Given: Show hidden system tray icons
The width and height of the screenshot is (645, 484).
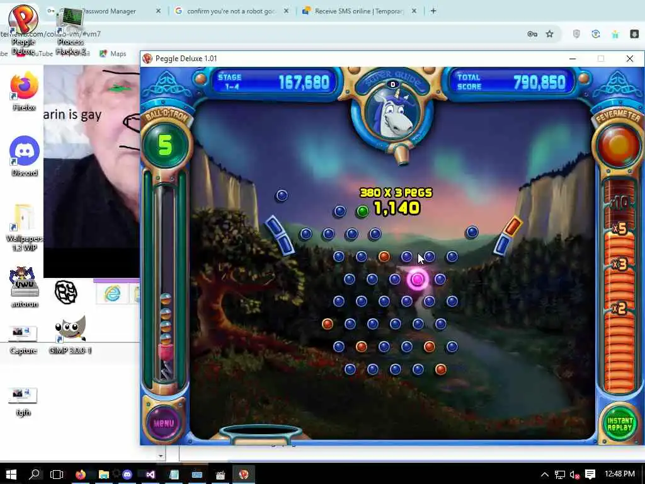Looking at the screenshot, I should (545, 475).
